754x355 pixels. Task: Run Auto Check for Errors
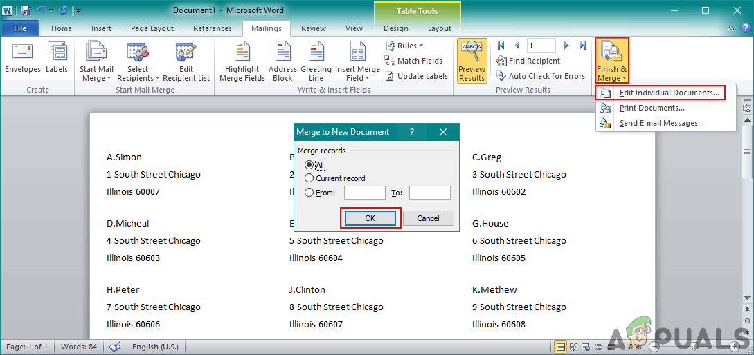541,76
